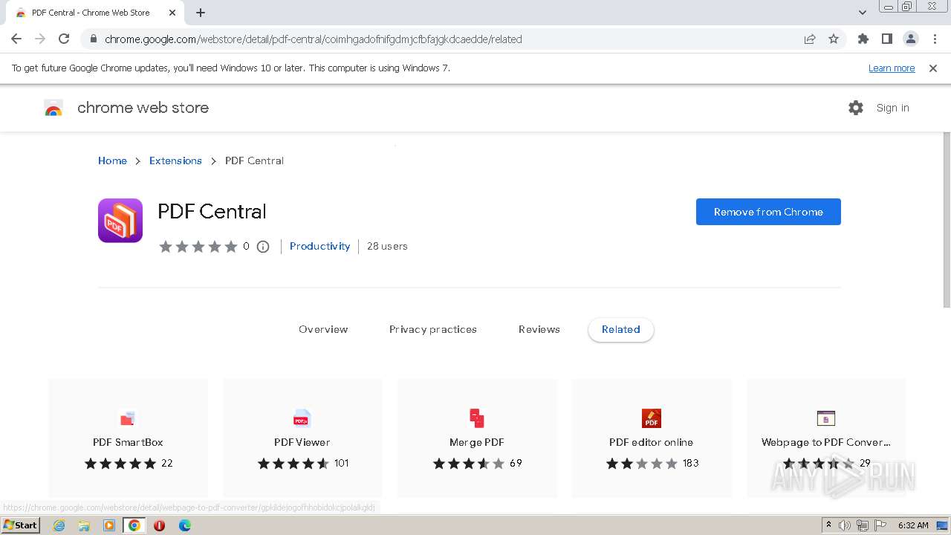Click Remove from Chrome button
This screenshot has width=951, height=535.
[768, 212]
